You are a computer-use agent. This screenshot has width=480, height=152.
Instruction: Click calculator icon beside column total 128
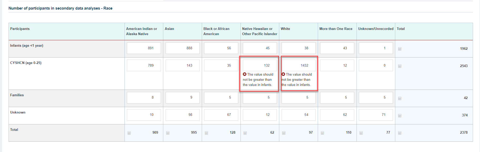[x=206, y=133]
